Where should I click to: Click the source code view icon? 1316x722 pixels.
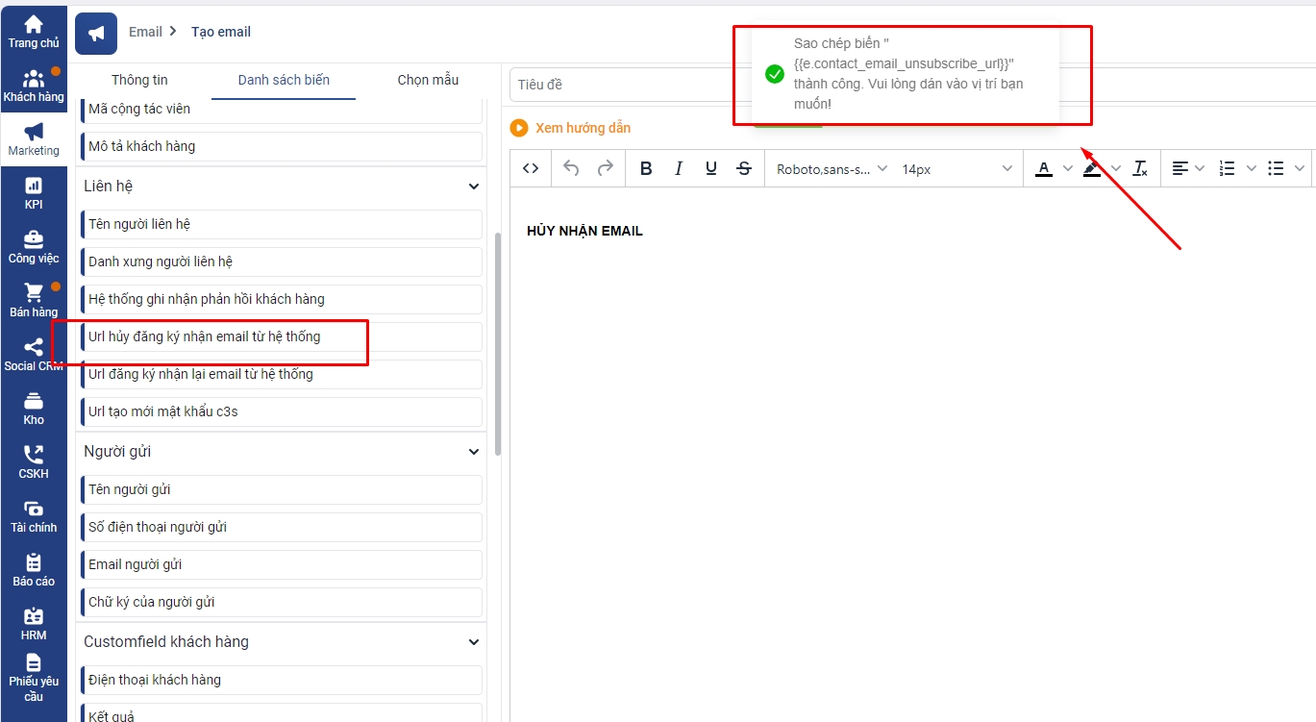[x=531, y=168]
